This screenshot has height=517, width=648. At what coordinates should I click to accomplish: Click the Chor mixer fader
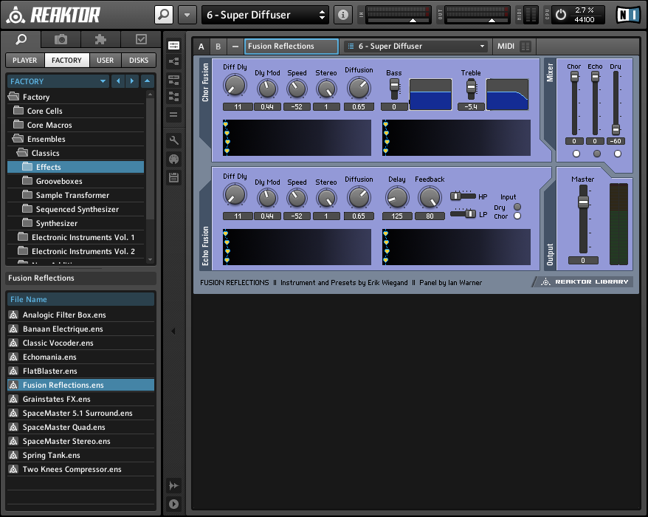pos(574,77)
